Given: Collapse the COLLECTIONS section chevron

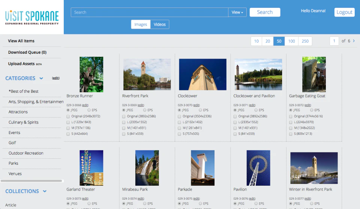Looking at the screenshot, I should tap(45, 191).
